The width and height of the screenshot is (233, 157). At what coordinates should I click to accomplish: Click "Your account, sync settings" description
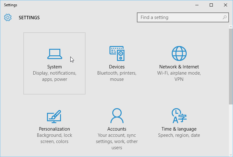point(117,141)
